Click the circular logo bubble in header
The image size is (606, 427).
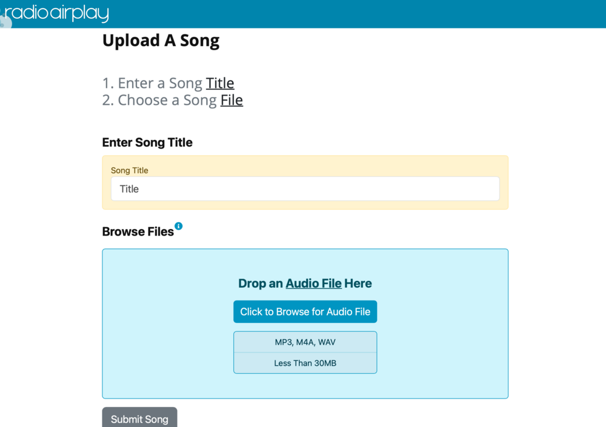tap(5, 22)
